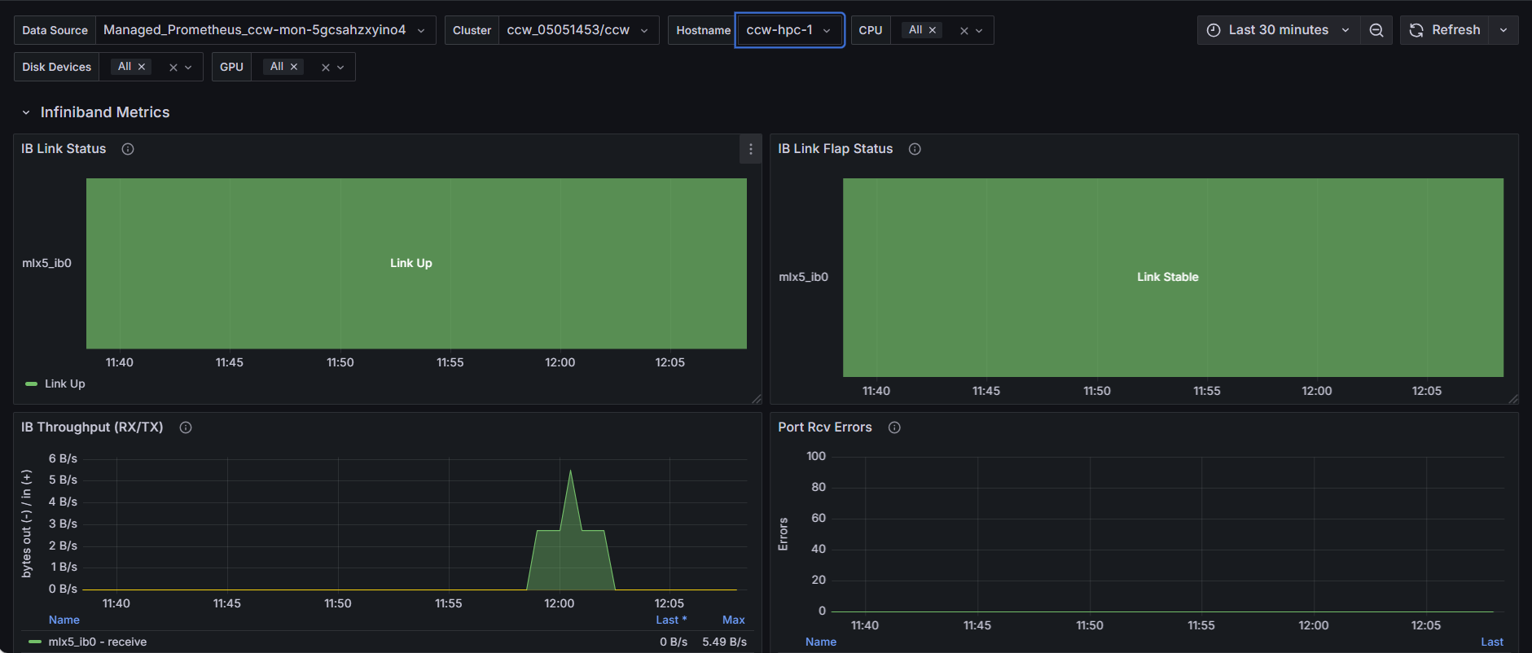
Task: Open the refresh interval dropdown arrow
Action: pos(1503,30)
